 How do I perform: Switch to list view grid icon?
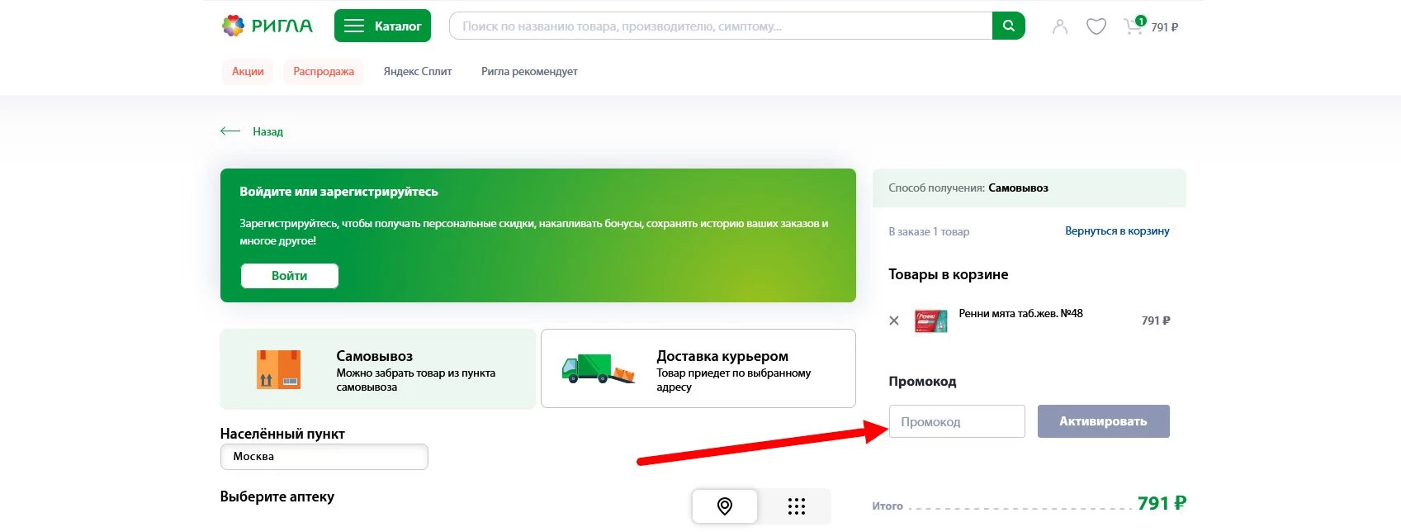(x=796, y=506)
